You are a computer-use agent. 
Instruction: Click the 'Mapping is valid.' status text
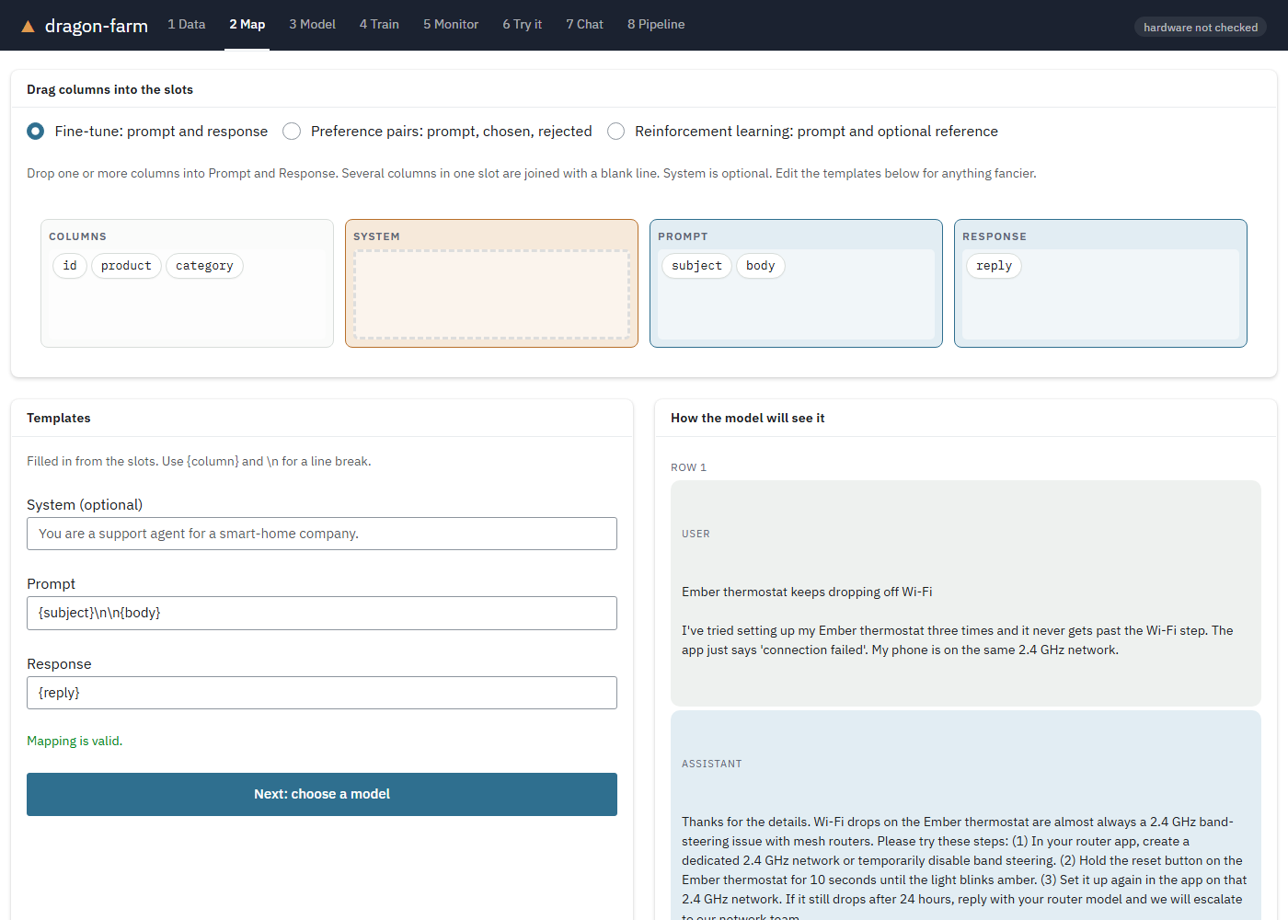[x=75, y=741]
